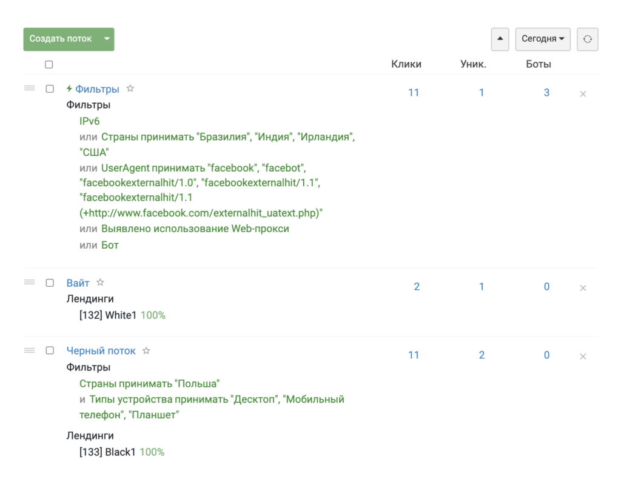Toggle the select-all checkbox in header
This screenshot has height=479, width=621.
(49, 65)
